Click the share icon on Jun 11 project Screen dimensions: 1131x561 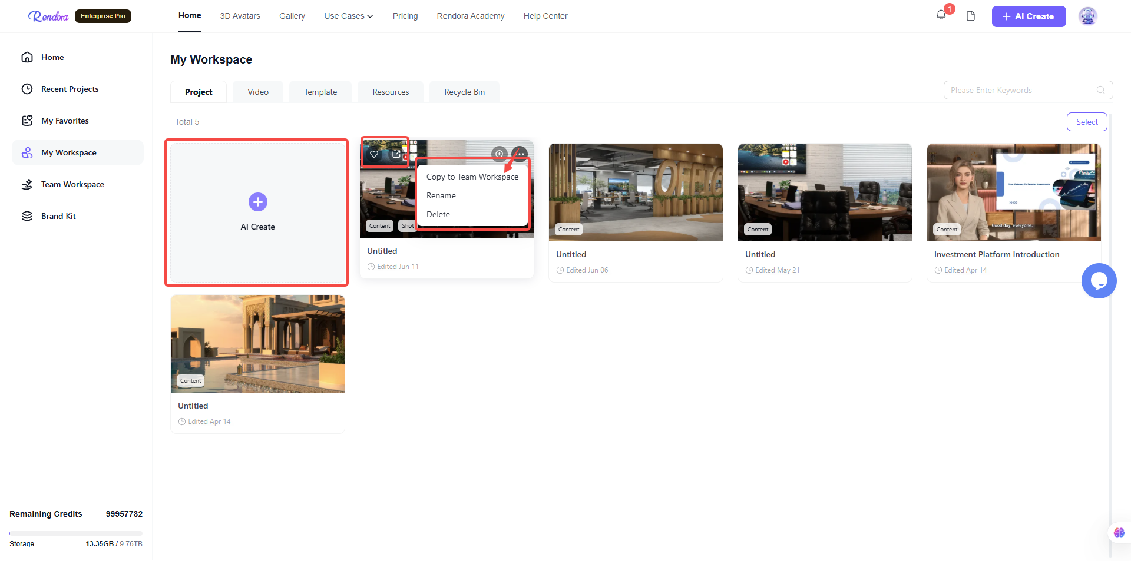[x=396, y=154]
